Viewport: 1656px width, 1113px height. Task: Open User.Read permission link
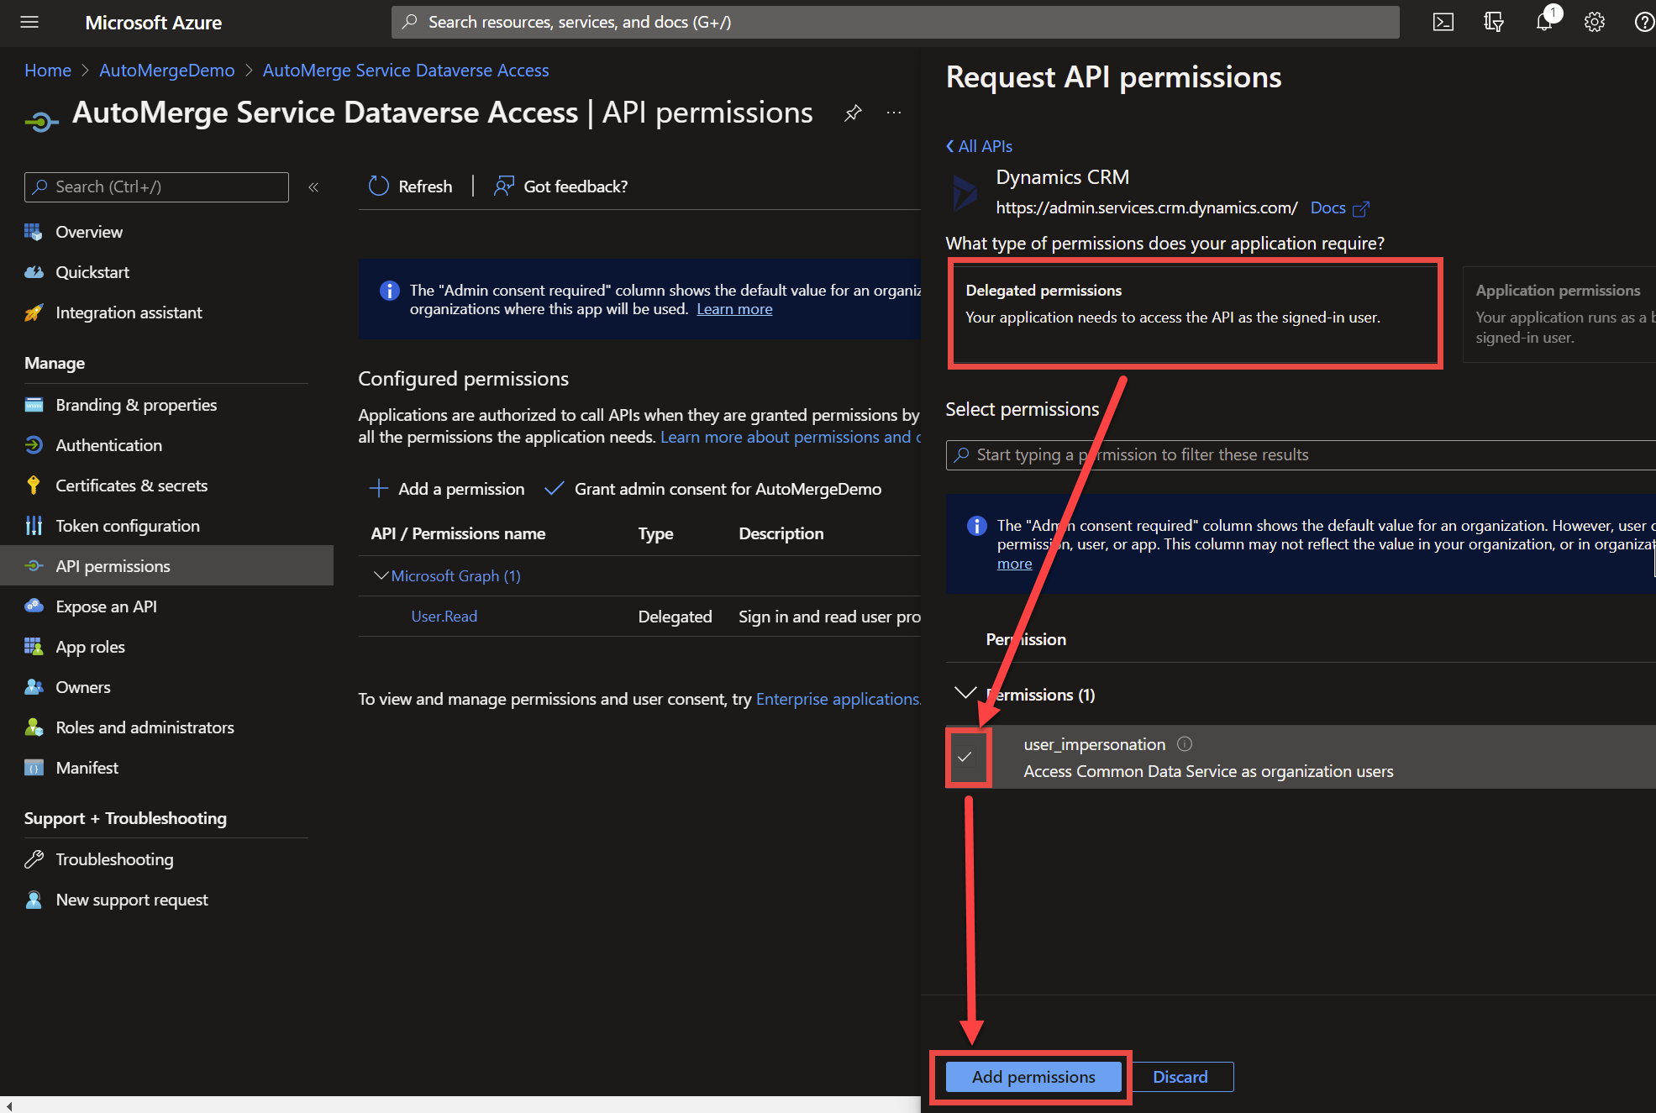[x=444, y=617]
